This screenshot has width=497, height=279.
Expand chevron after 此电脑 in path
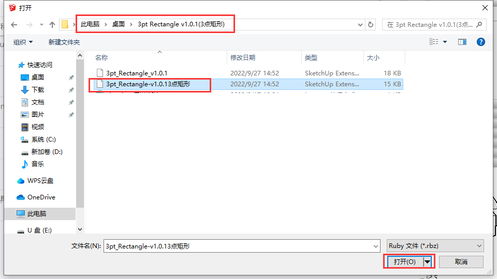coord(106,24)
